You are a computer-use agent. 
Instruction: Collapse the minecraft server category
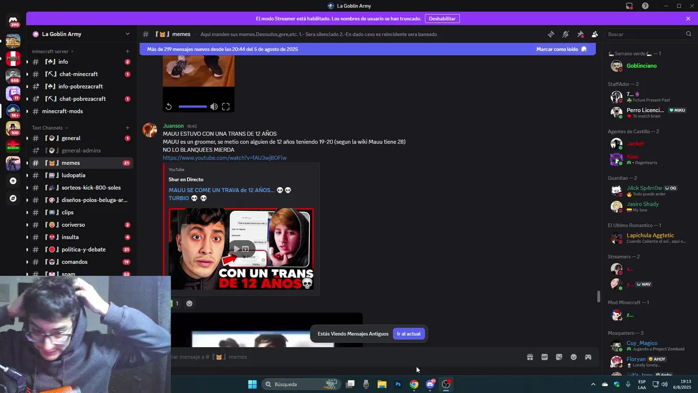click(x=52, y=51)
